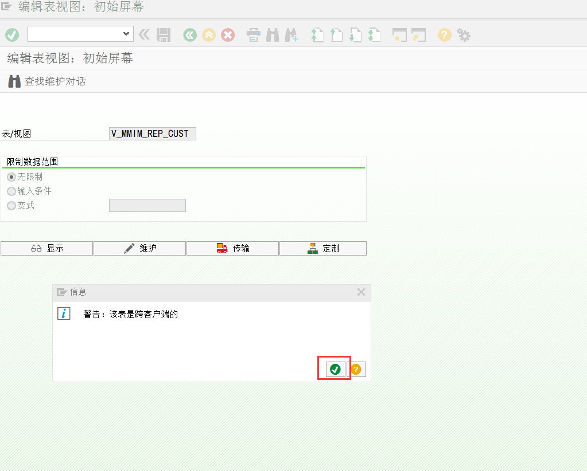Select the Print icon
Image resolution: width=587 pixels, height=471 pixels.
tap(253, 35)
